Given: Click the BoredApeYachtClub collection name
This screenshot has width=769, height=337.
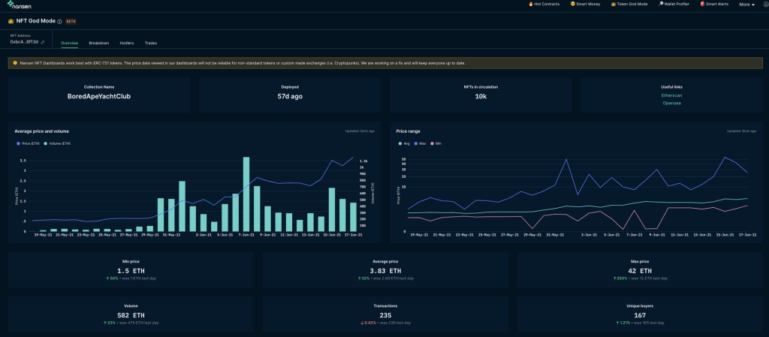Looking at the screenshot, I should [x=99, y=97].
